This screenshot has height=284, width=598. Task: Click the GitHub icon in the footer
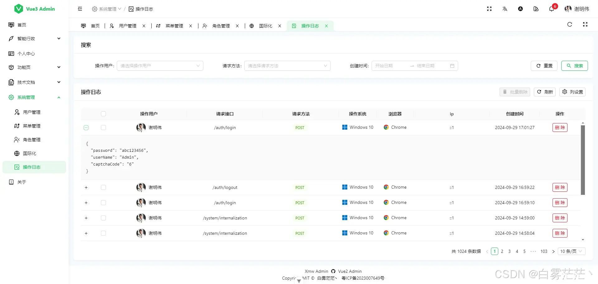(333, 271)
